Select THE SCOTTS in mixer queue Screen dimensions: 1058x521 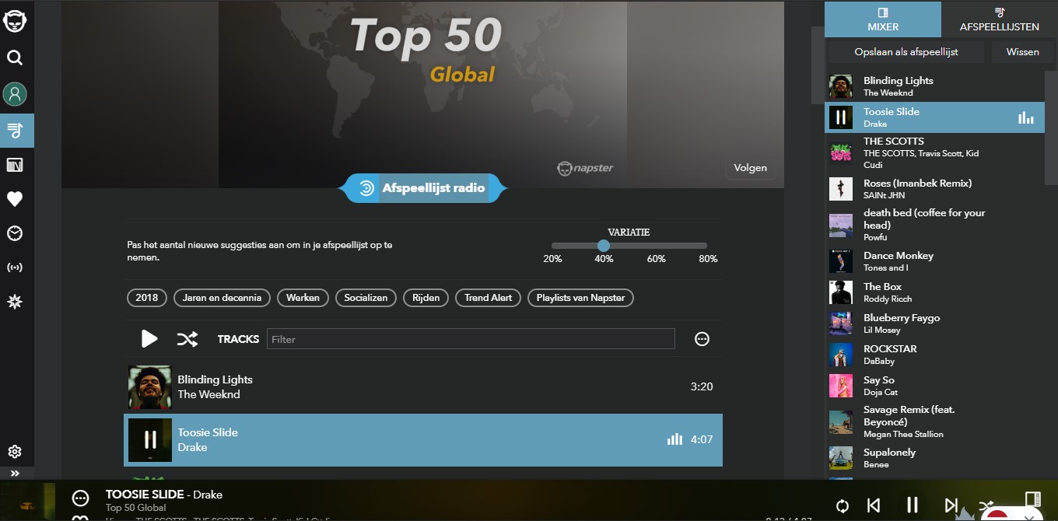934,153
